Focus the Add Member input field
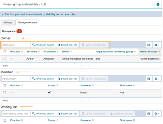 pyautogui.click(x=16, y=79)
